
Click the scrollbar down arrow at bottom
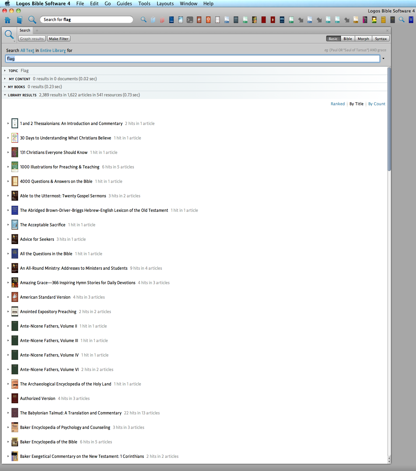click(389, 461)
